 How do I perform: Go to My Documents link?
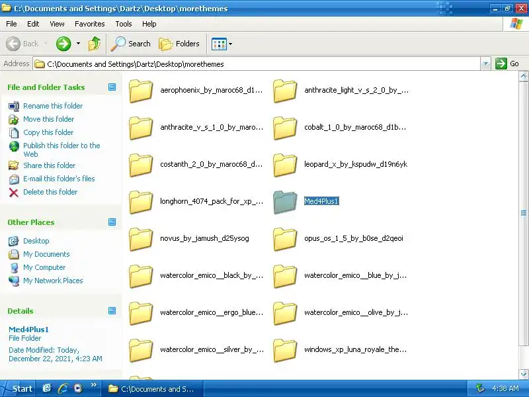(x=46, y=254)
